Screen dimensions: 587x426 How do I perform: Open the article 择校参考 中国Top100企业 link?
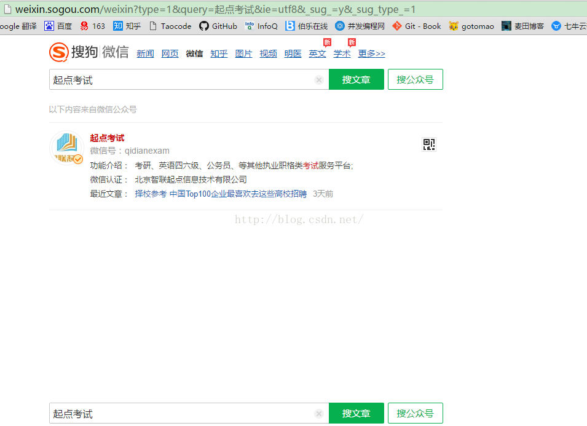pyautogui.click(x=221, y=194)
